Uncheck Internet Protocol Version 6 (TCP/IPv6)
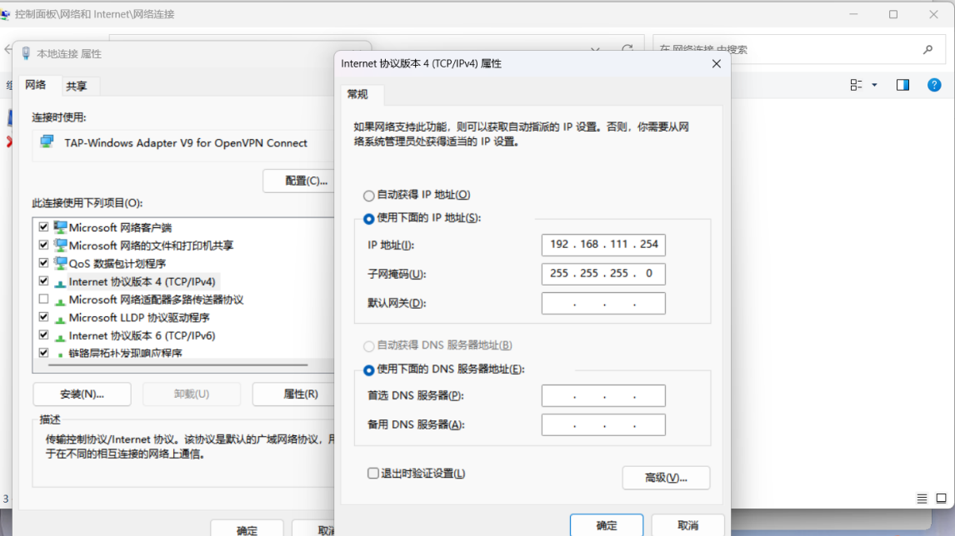The height and width of the screenshot is (536, 955). [44, 335]
